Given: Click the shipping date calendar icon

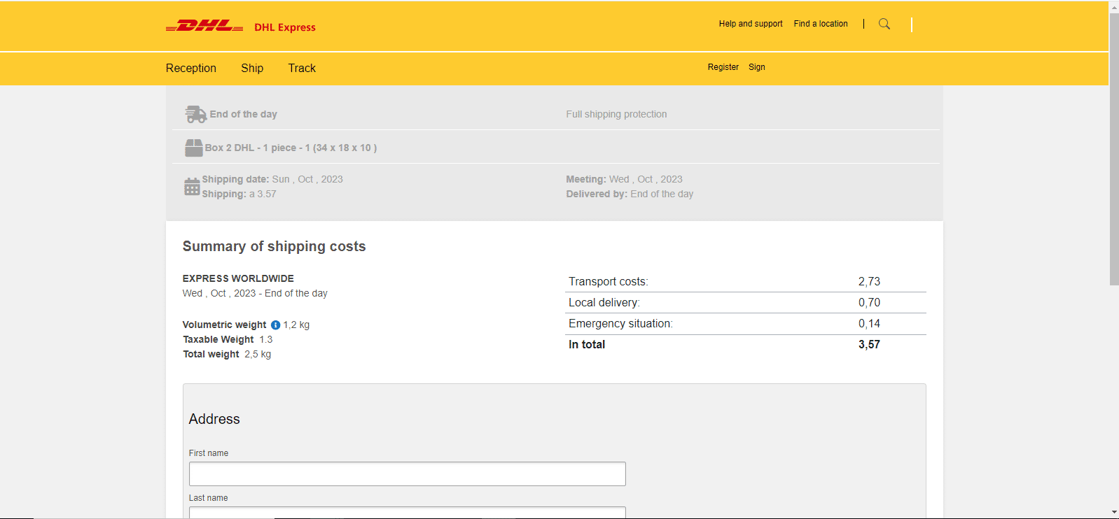Looking at the screenshot, I should (x=192, y=187).
